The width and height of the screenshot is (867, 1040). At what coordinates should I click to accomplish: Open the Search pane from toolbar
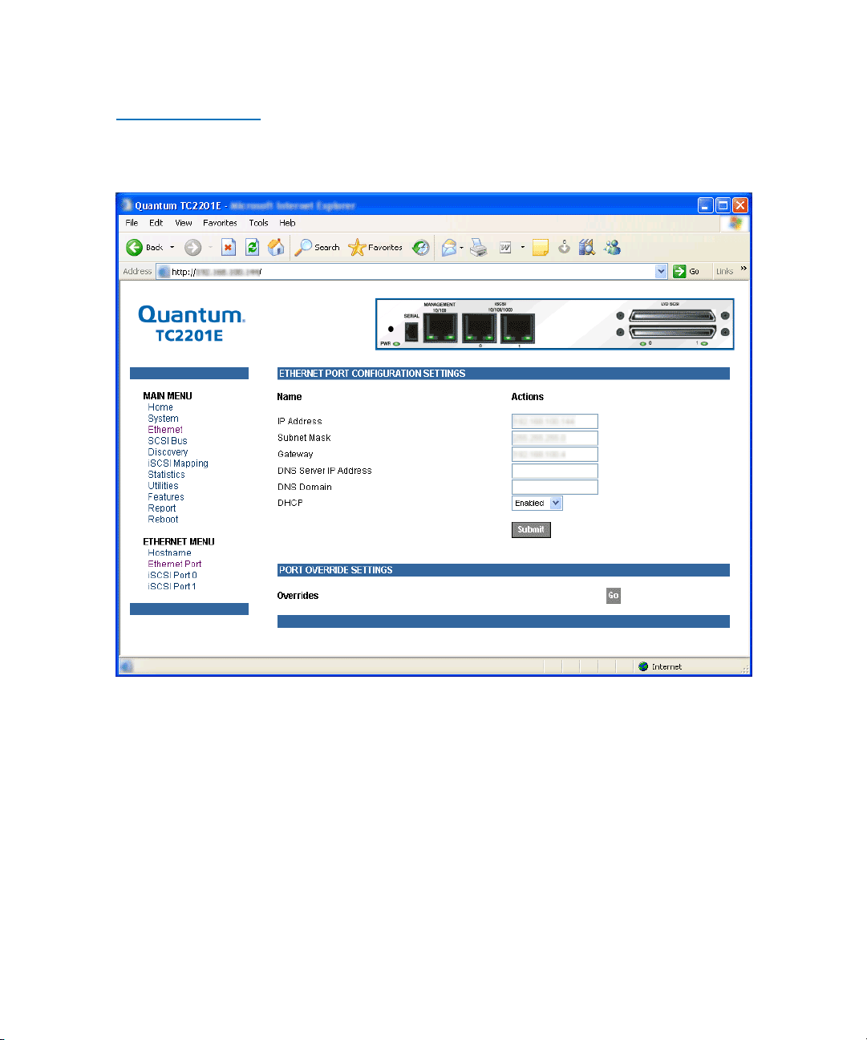318,248
